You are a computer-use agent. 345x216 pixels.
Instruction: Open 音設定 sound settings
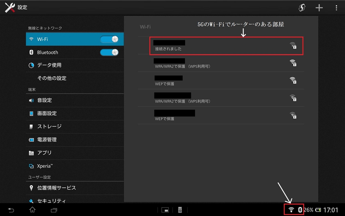pos(75,100)
